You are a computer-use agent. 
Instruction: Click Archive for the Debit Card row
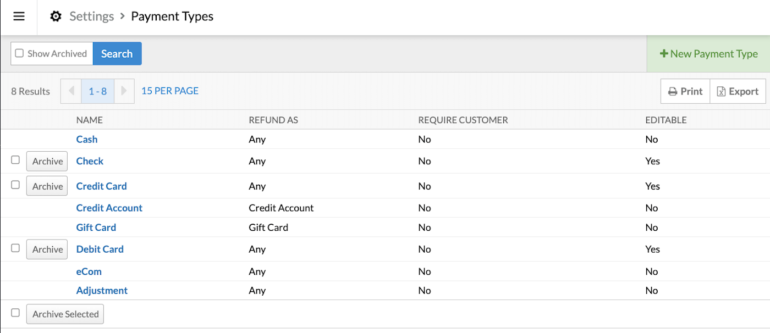[x=47, y=249]
